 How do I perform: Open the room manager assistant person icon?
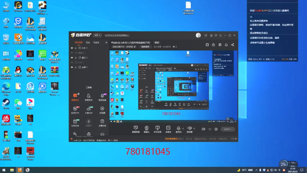[x=89, y=97]
